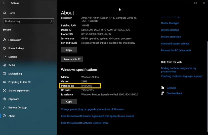Click the magnifier icon in the search box
Viewport: 208px width, 135px height.
point(51,21)
